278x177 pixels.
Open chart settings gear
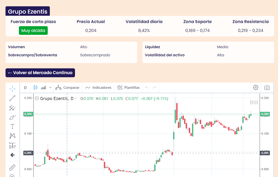[256, 87]
